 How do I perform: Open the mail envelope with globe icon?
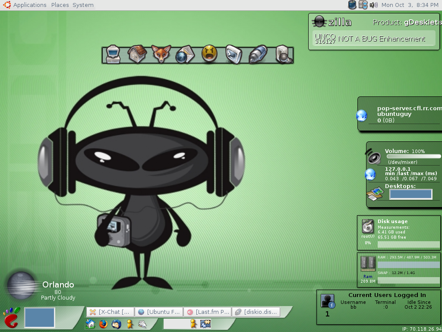185,54
